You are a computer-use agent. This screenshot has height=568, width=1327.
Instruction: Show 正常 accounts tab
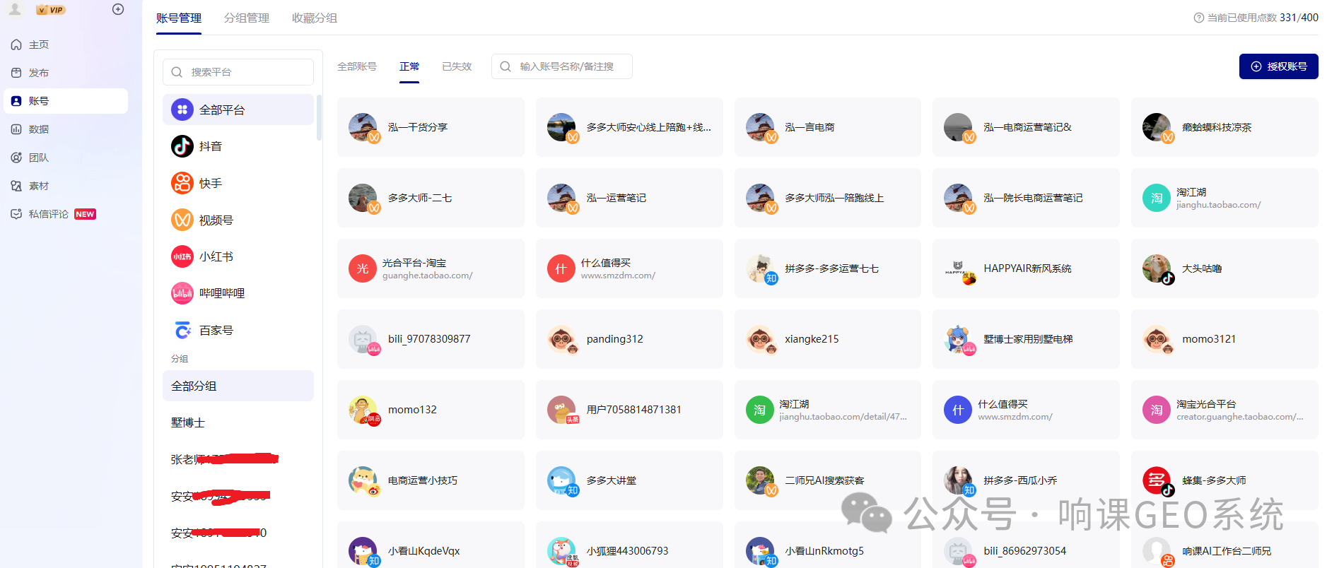(409, 66)
